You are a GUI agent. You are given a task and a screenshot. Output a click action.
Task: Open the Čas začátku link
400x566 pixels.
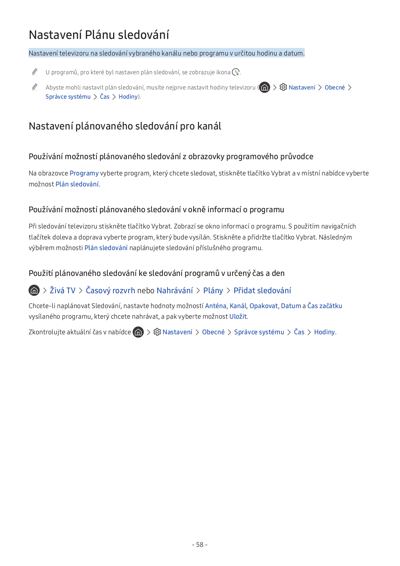pos(325,306)
